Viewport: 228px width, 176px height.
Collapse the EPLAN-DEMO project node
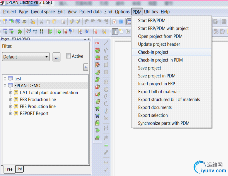pos(5,86)
